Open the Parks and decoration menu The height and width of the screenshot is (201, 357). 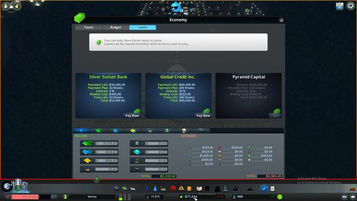coord(218,189)
